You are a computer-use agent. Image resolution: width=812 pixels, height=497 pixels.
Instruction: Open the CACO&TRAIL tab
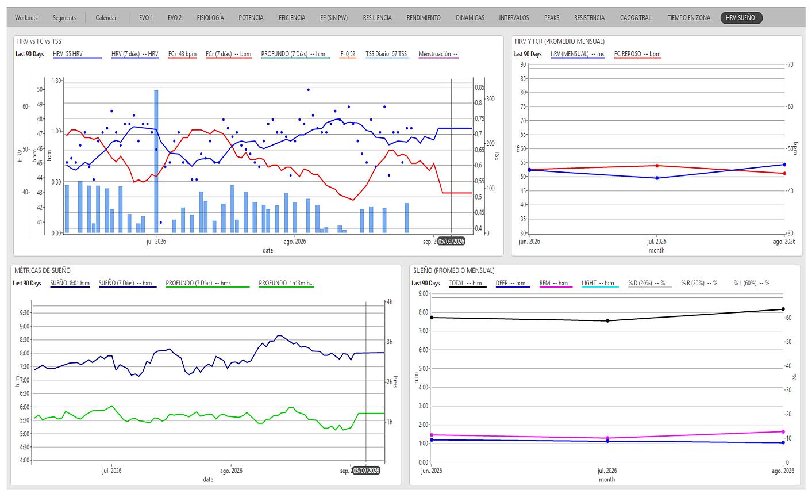coord(636,18)
